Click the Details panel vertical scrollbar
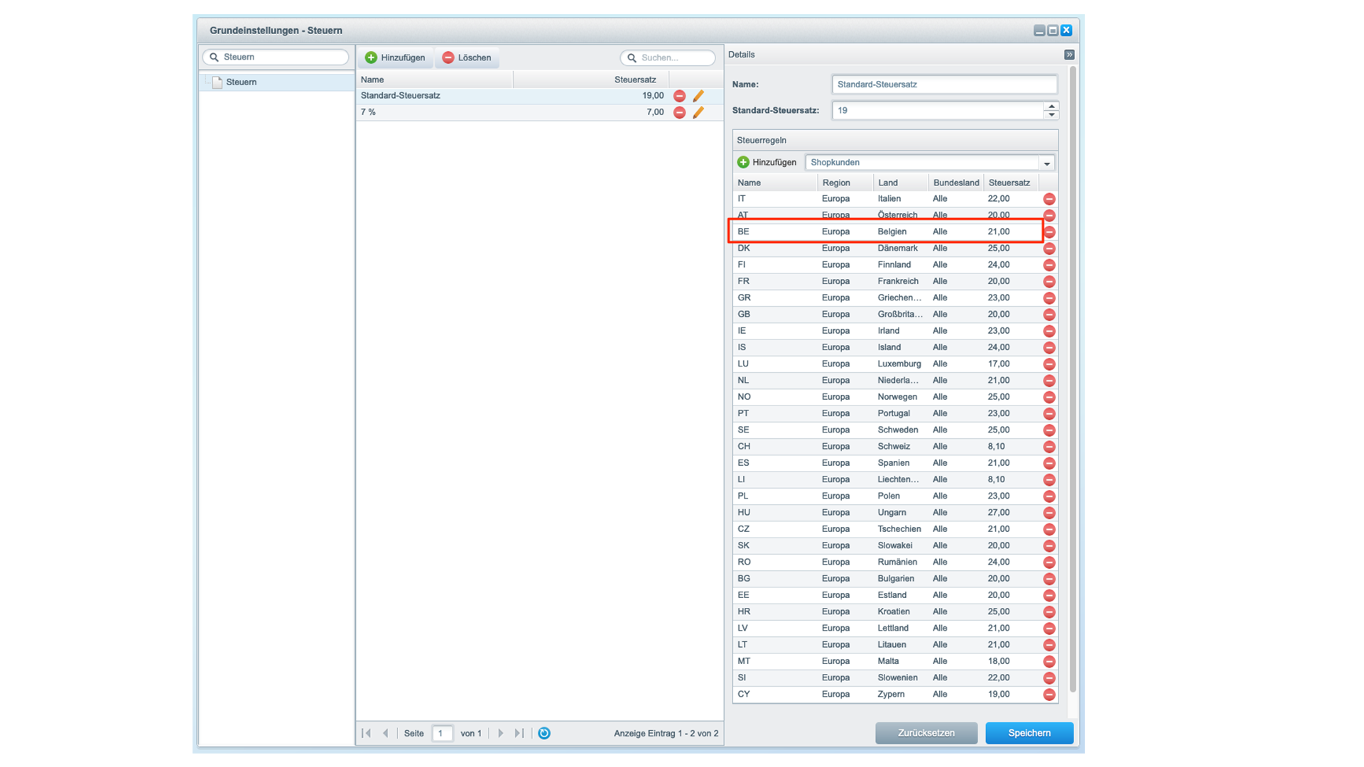The height and width of the screenshot is (767, 1364). (1073, 380)
